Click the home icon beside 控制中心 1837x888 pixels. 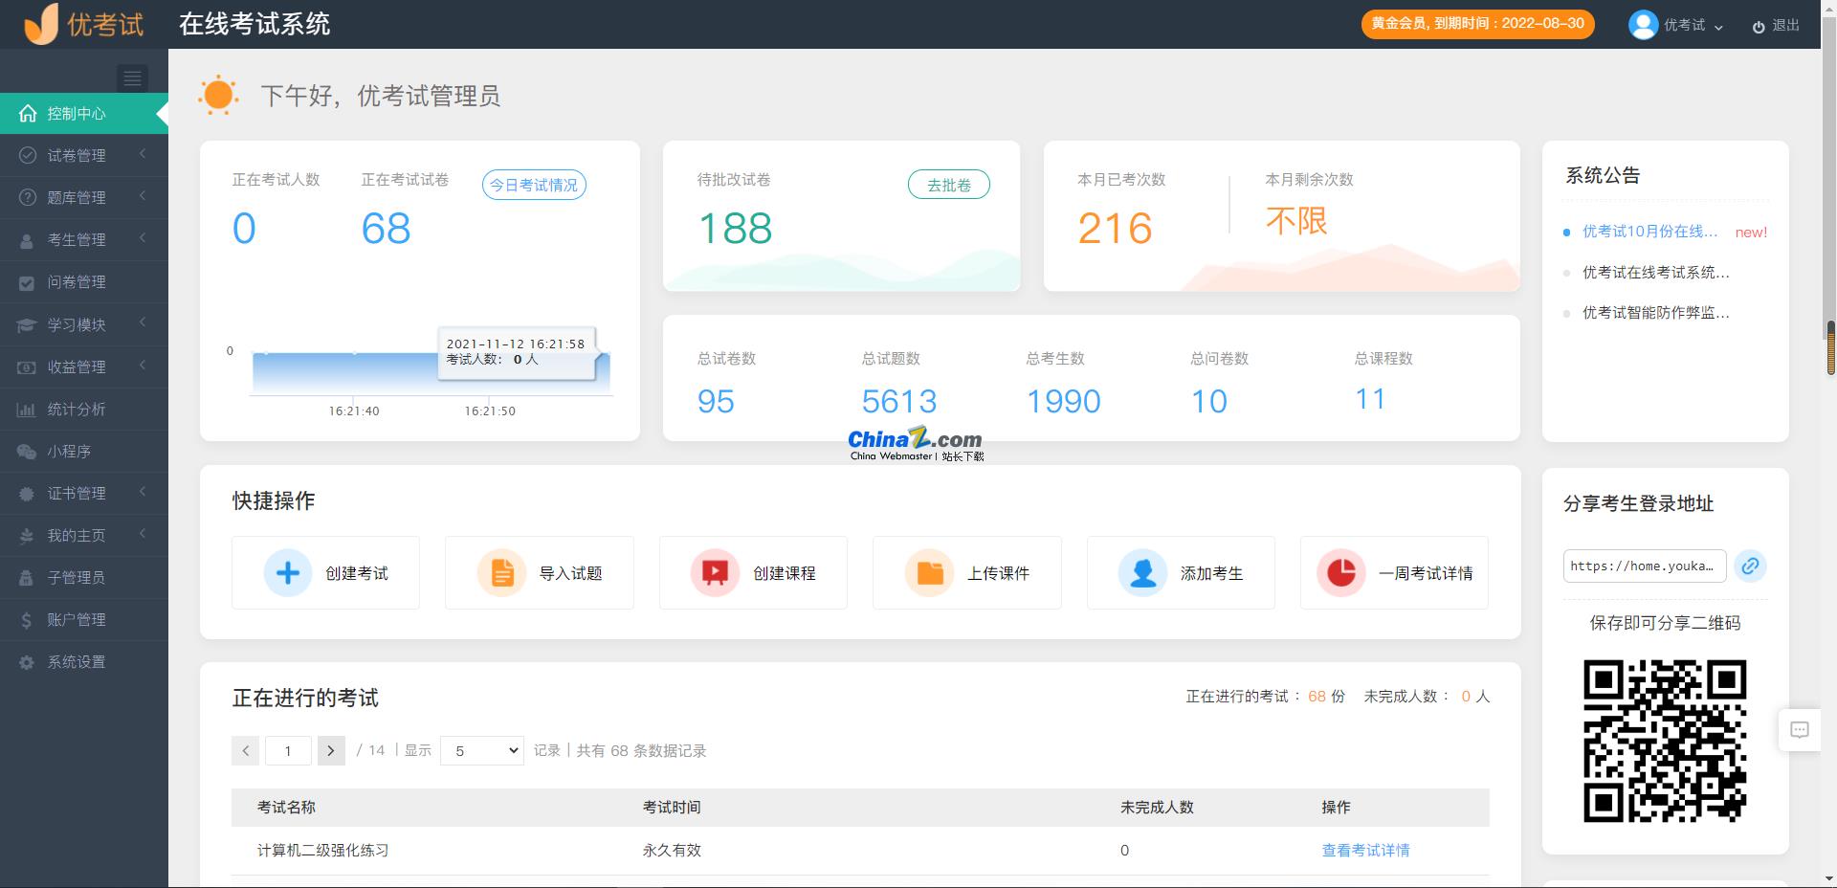click(28, 113)
